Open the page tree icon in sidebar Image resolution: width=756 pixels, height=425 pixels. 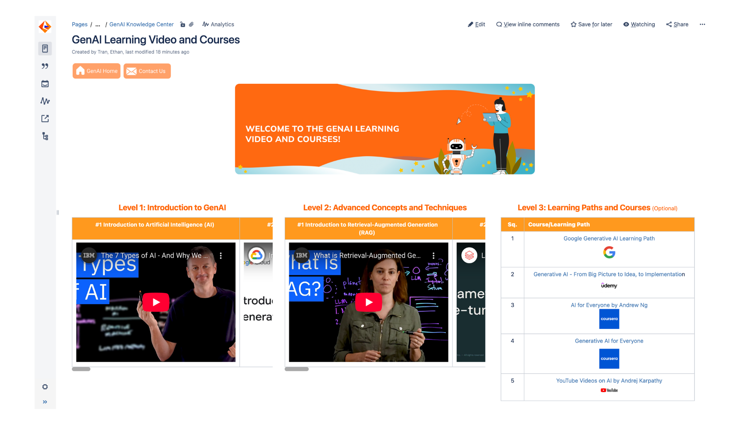pos(45,136)
